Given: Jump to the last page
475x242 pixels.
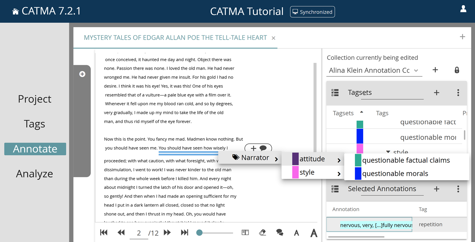Looking at the screenshot, I should tap(185, 233).
